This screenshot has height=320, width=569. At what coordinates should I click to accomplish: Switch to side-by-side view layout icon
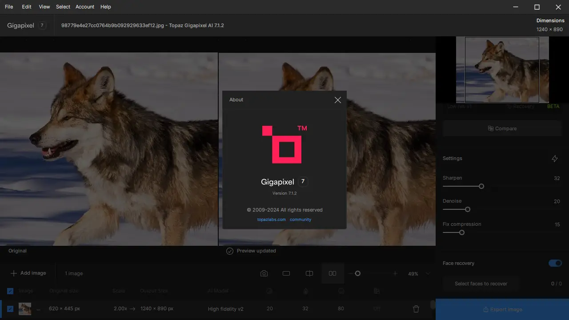coord(333,273)
